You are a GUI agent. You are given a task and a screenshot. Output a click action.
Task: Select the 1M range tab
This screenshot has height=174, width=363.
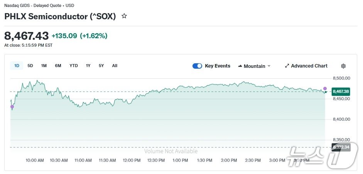pos(44,66)
